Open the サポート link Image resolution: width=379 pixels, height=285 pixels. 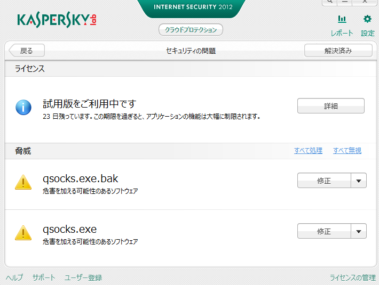pos(44,278)
